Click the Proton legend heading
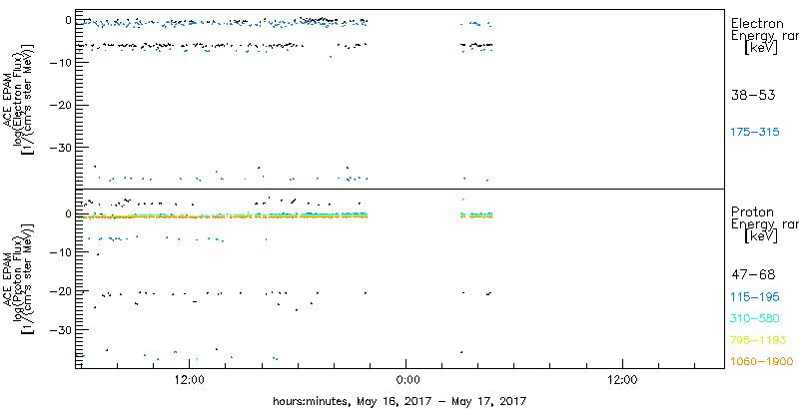 pyautogui.click(x=753, y=211)
